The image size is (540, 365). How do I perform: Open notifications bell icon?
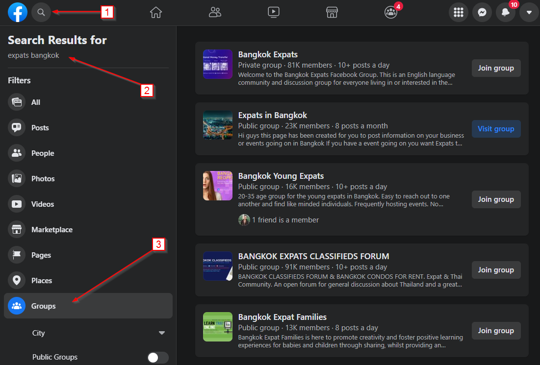coord(505,12)
